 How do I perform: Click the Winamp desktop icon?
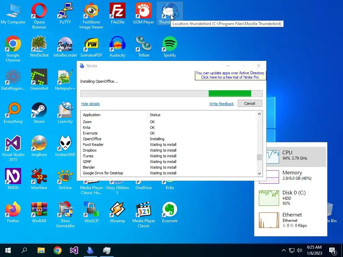pos(118,212)
